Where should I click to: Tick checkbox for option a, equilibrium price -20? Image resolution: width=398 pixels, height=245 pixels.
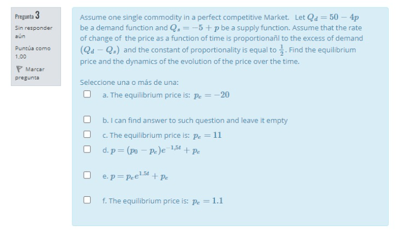pyautogui.click(x=86, y=95)
